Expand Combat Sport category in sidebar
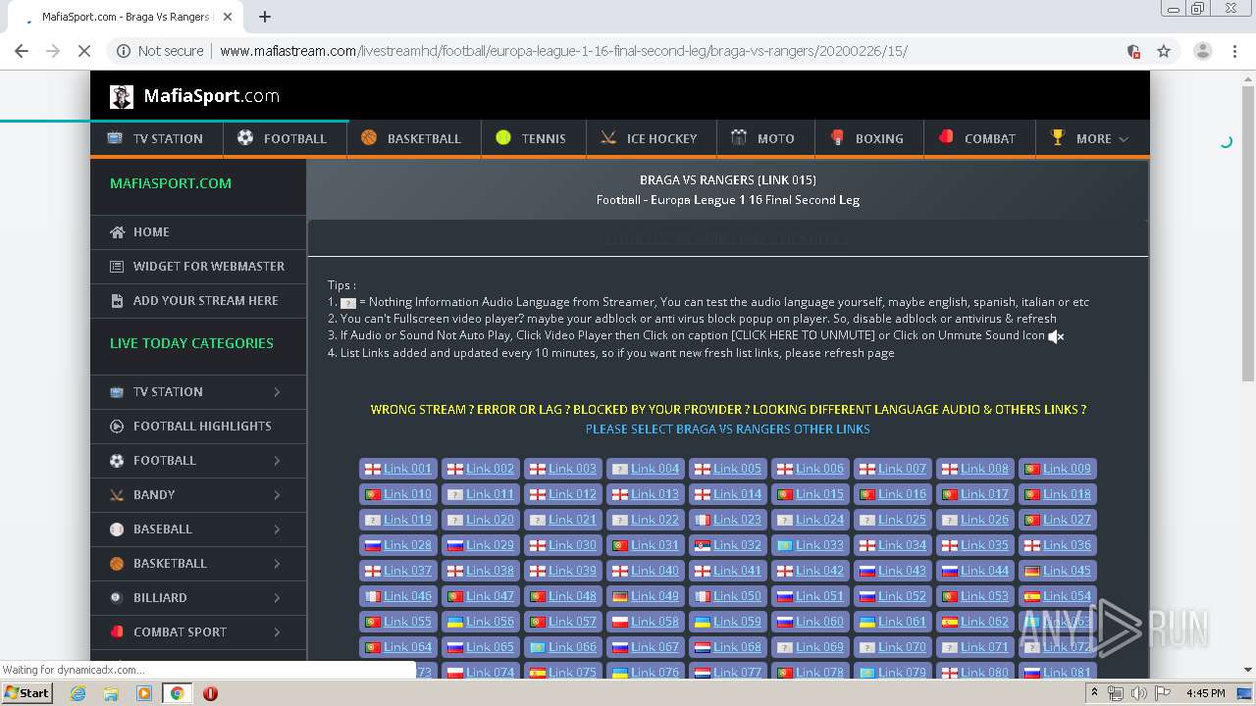This screenshot has width=1256, height=706. coord(198,632)
